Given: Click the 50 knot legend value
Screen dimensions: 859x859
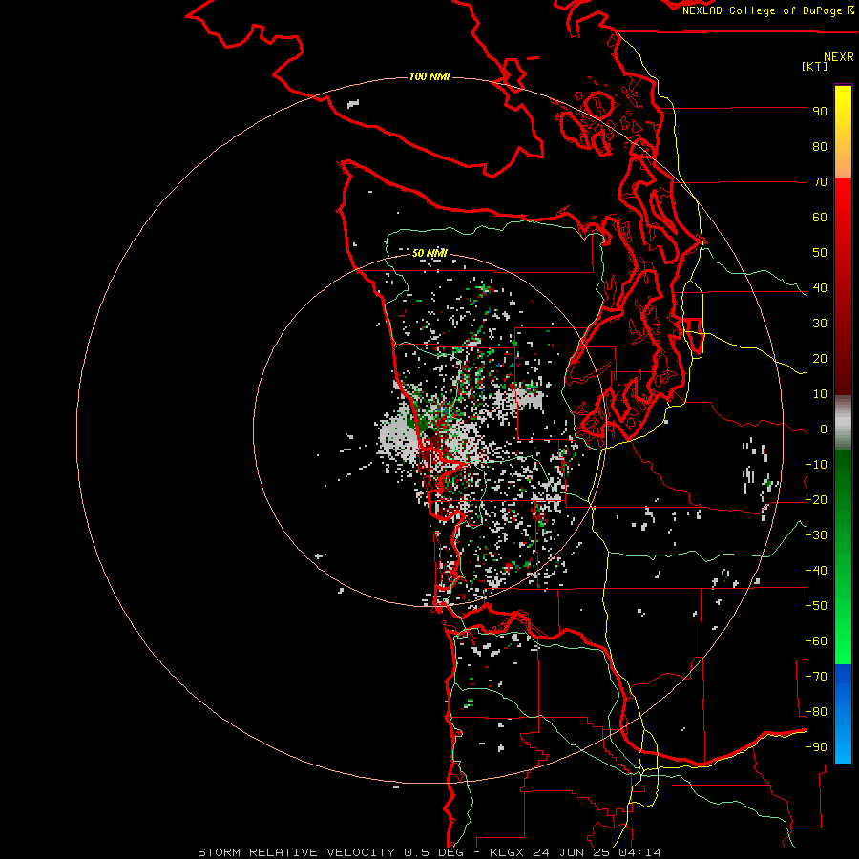Looking at the screenshot, I should [x=820, y=253].
